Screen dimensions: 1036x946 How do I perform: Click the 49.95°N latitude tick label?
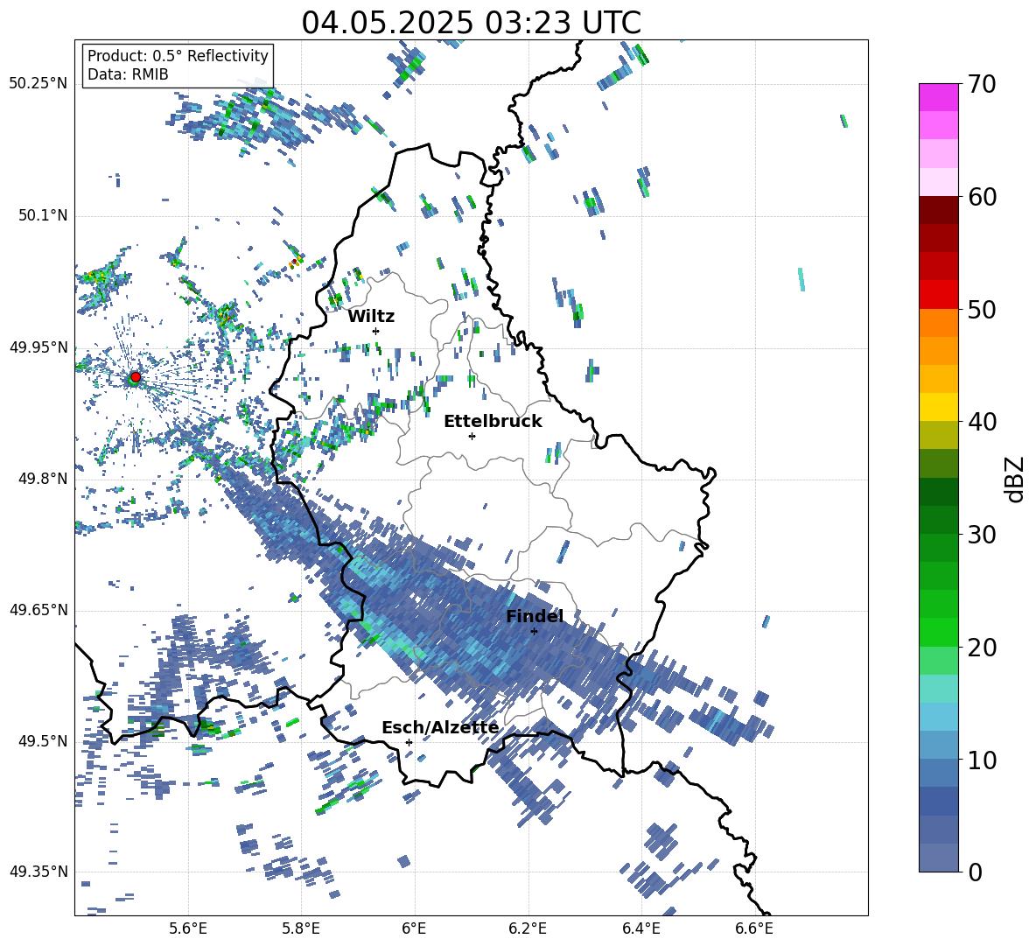(38, 347)
